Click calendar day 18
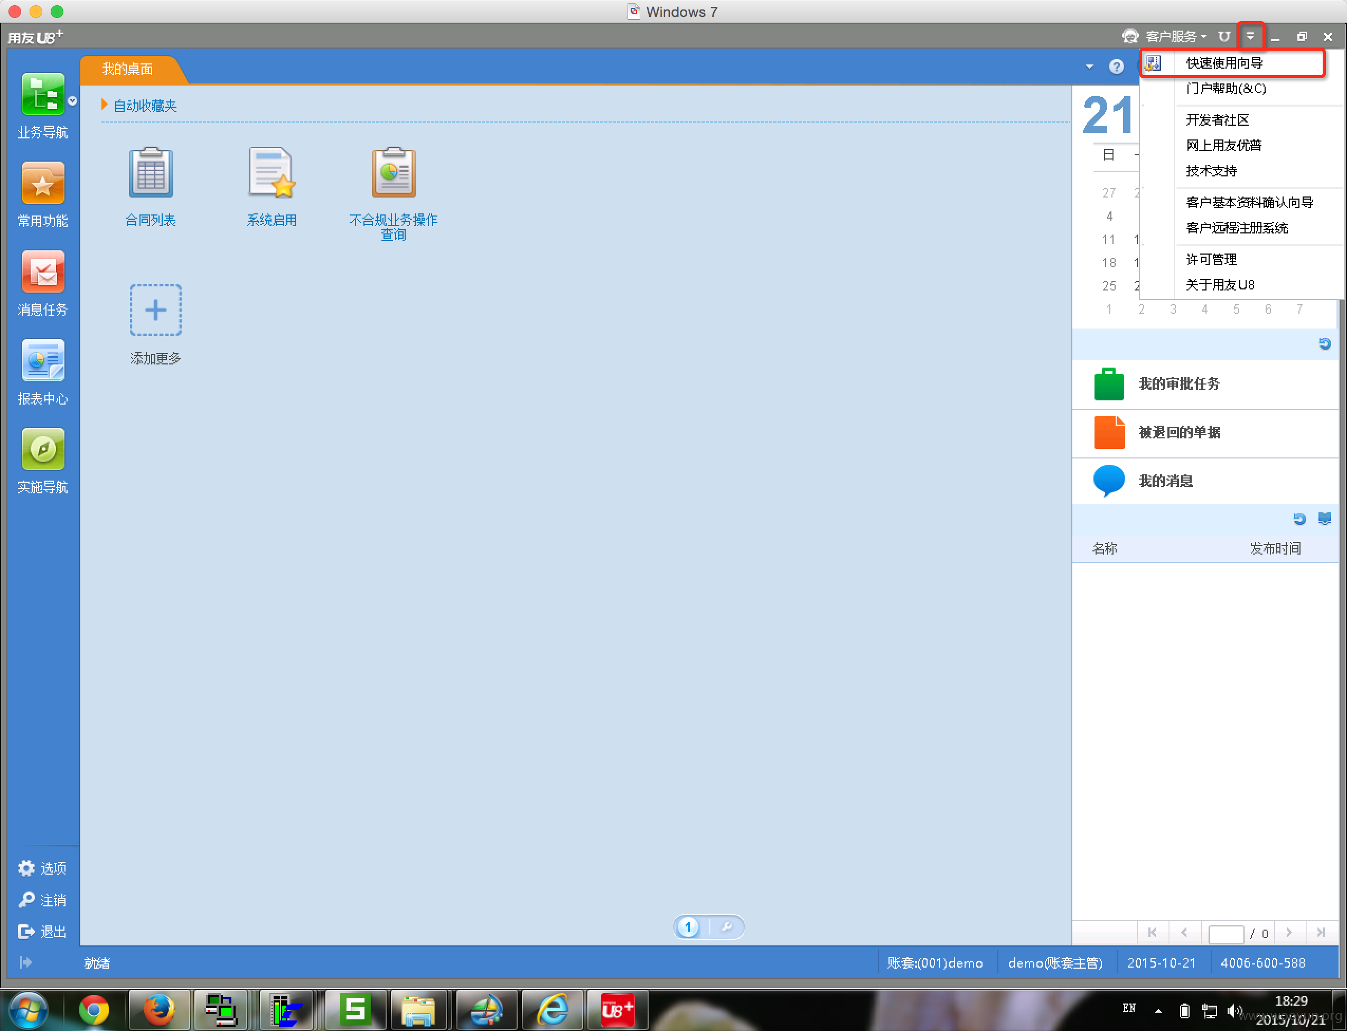This screenshot has height=1031, width=1347. (1109, 263)
